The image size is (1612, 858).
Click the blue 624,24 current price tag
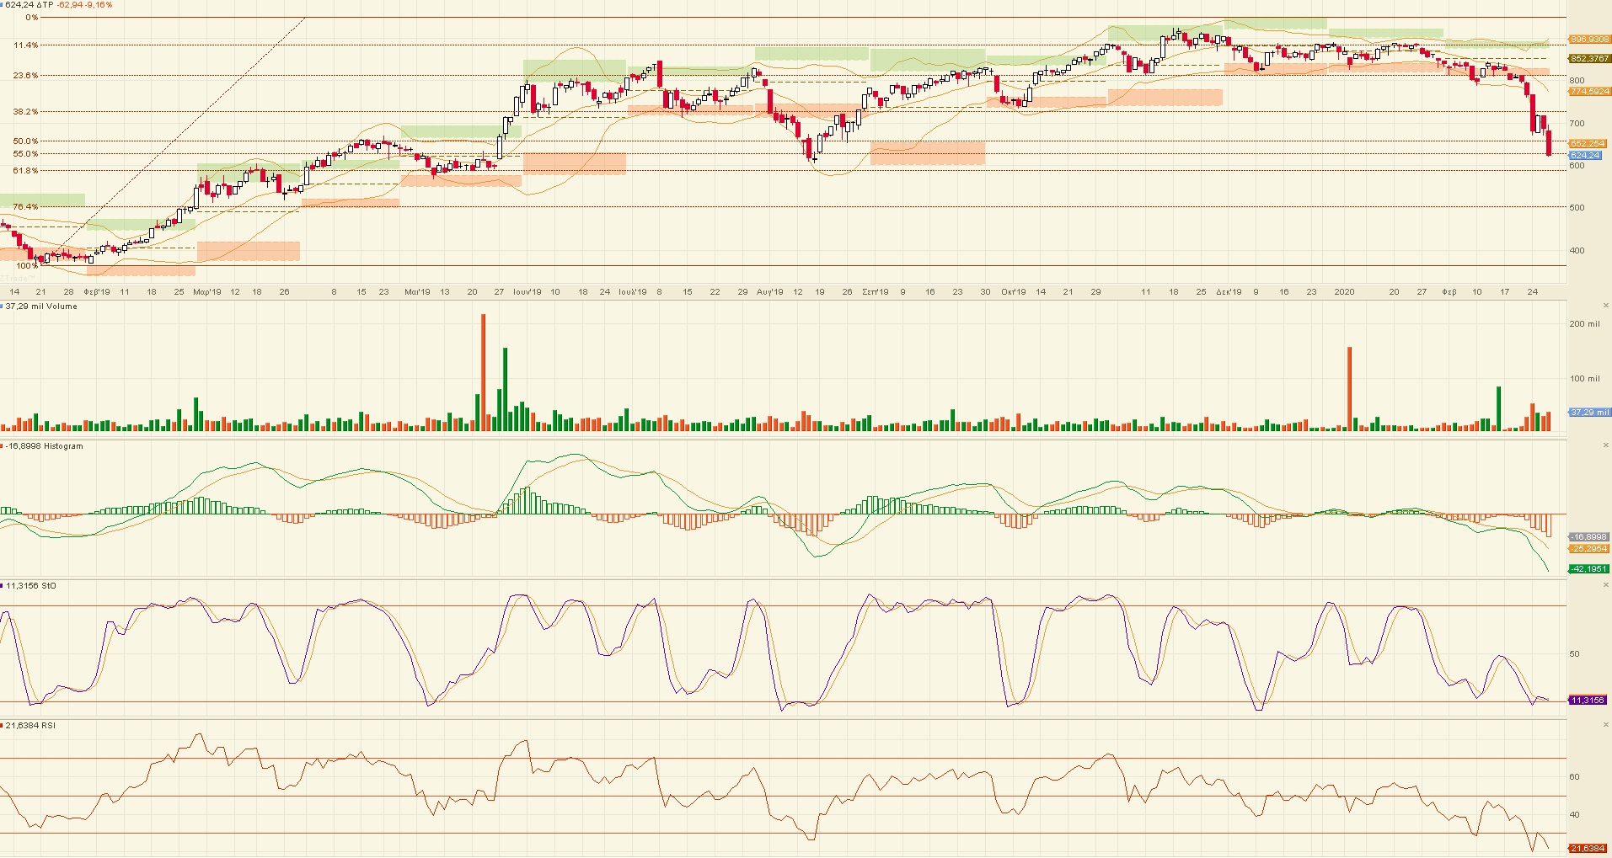click(x=1585, y=156)
